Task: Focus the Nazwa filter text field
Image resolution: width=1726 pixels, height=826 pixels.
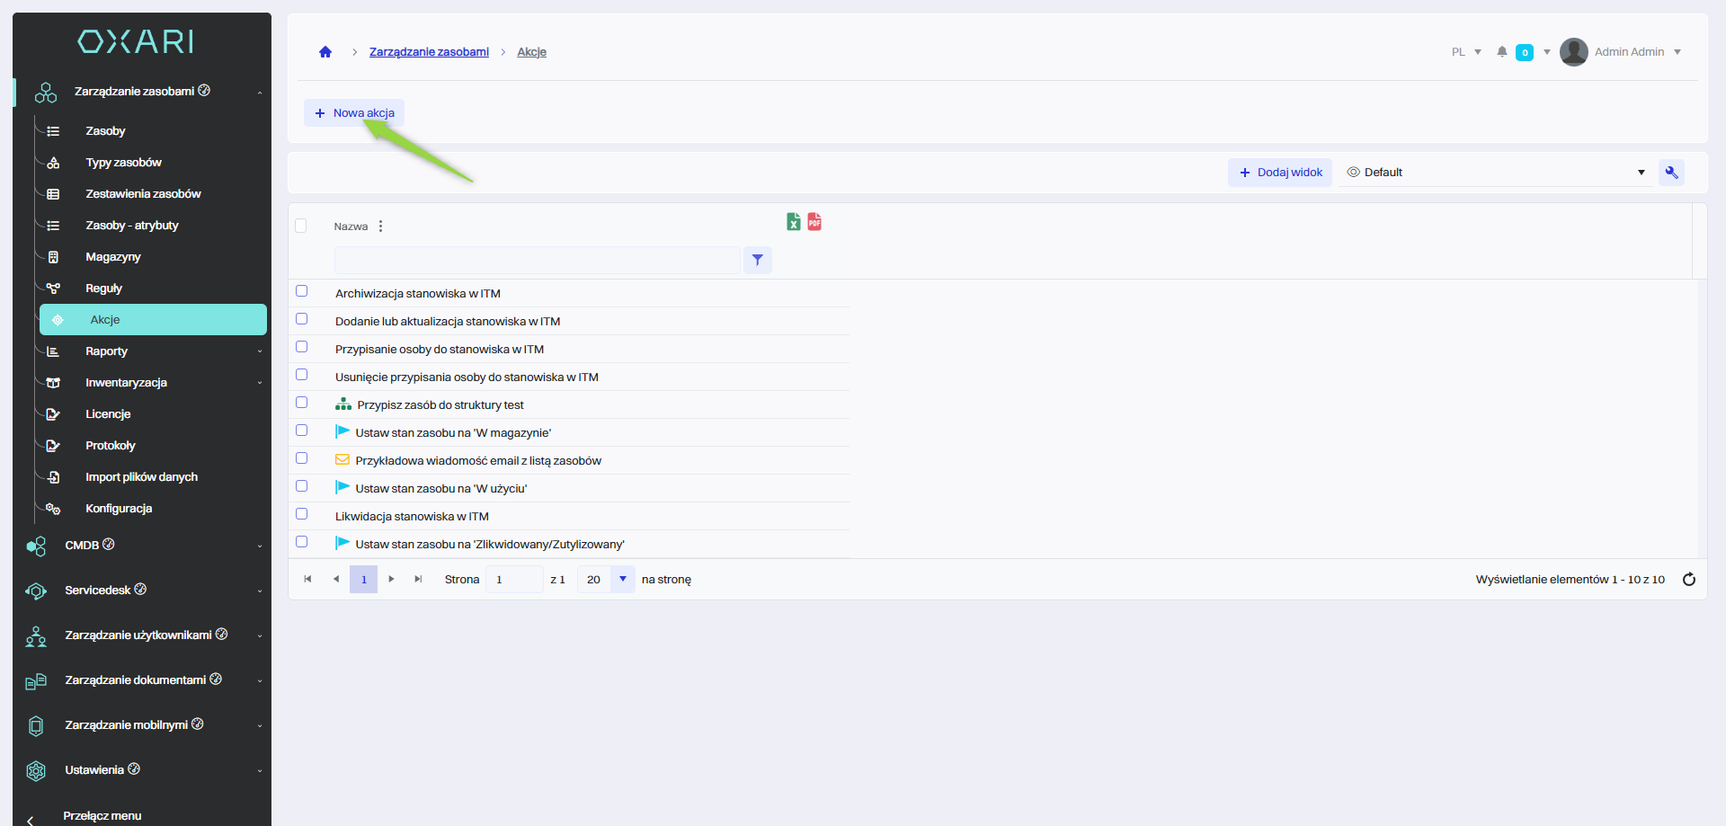Action: 537,261
